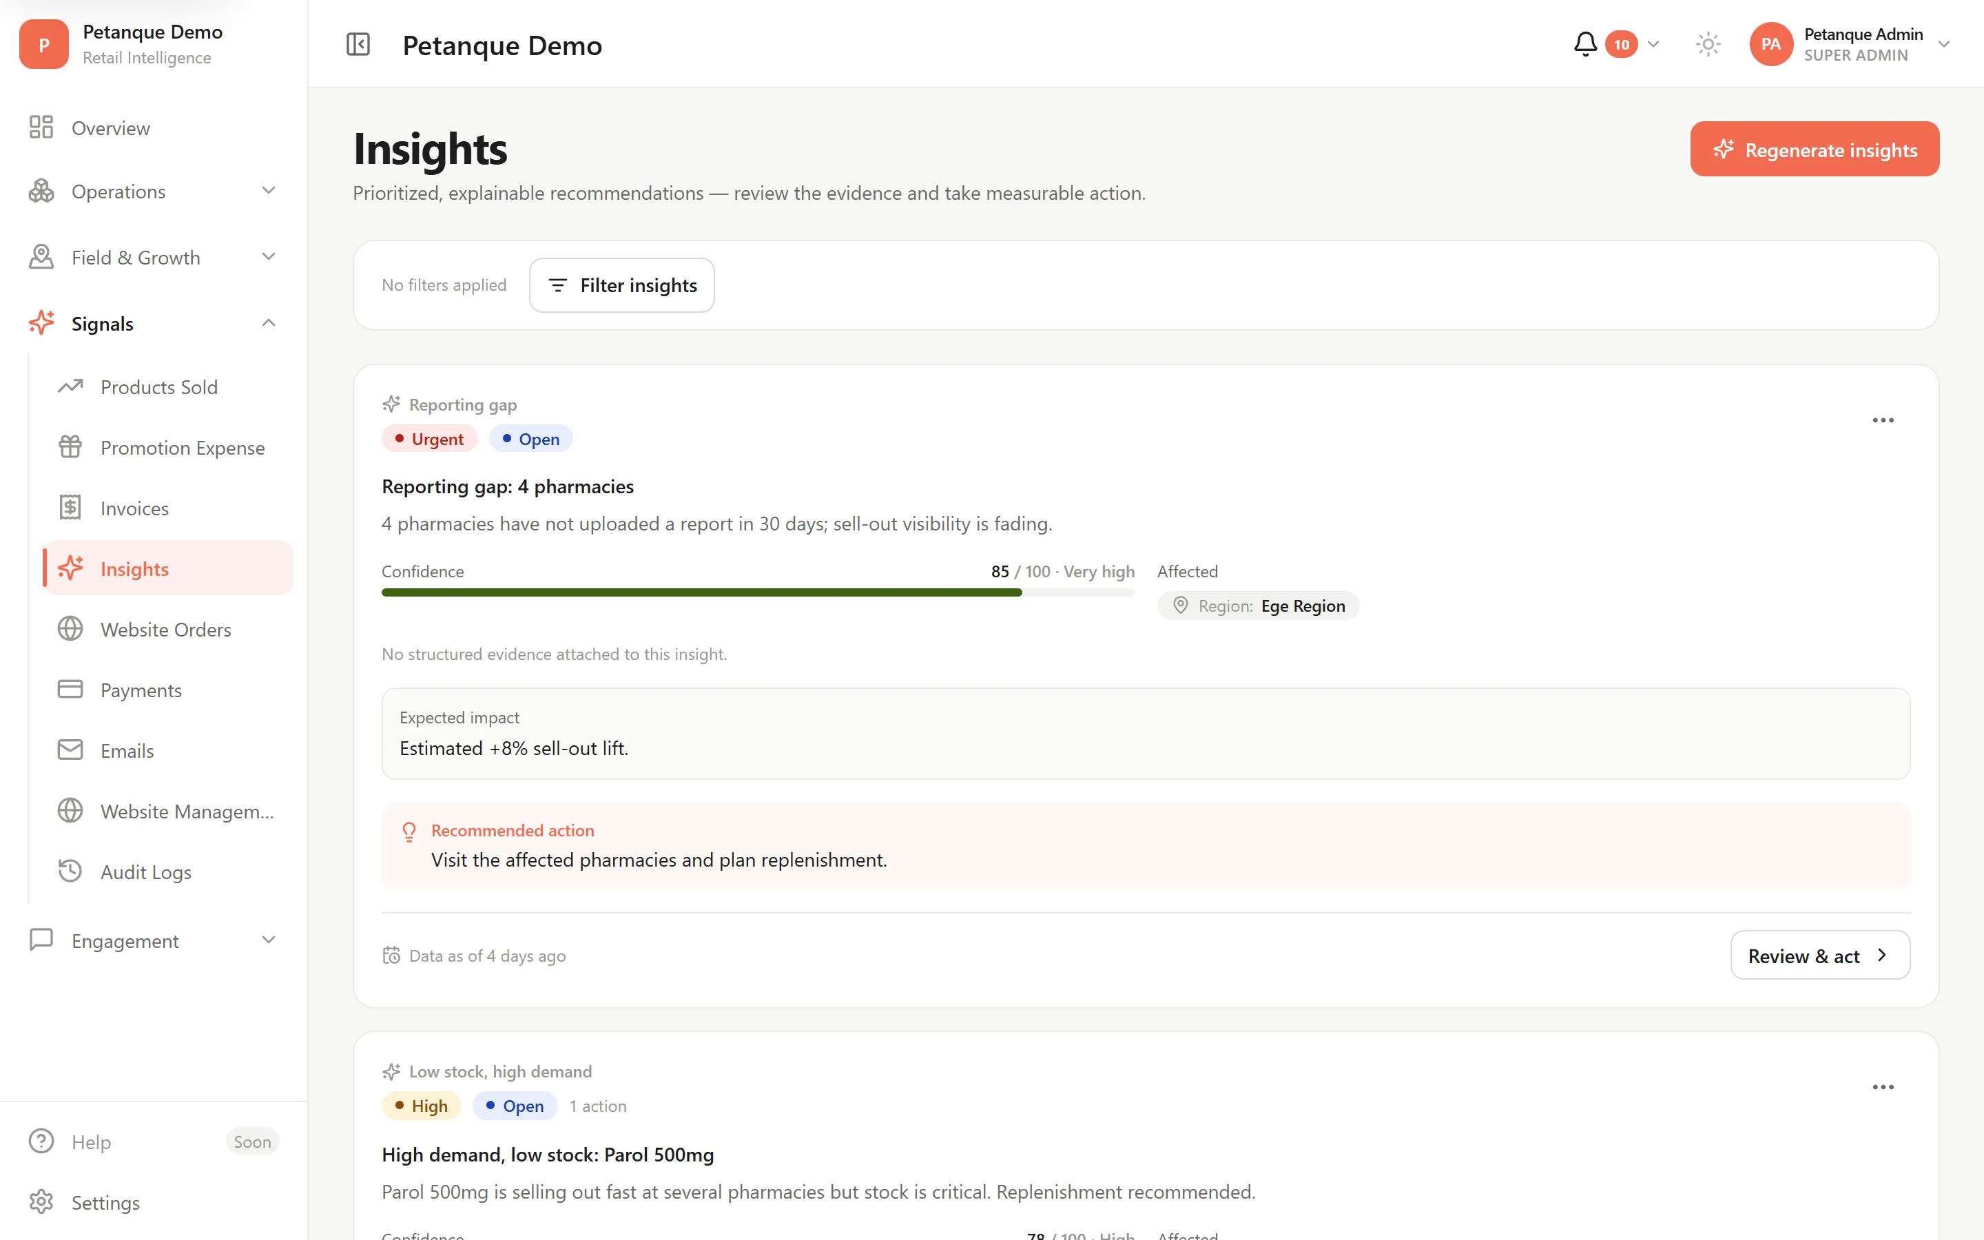This screenshot has height=1240, width=1984.
Task: Expand the Engagement section chevron
Action: pyautogui.click(x=268, y=940)
